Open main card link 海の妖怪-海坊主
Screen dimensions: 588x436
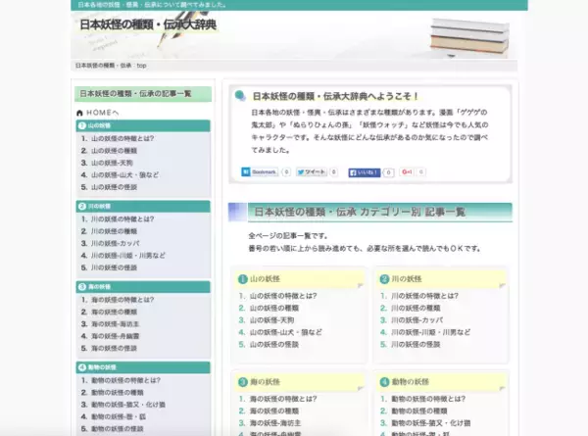click(x=275, y=423)
